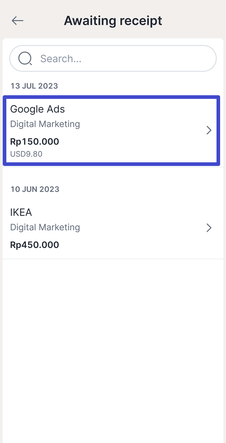
Task: Select the 10 JUN 2023 date header
Action: point(35,189)
